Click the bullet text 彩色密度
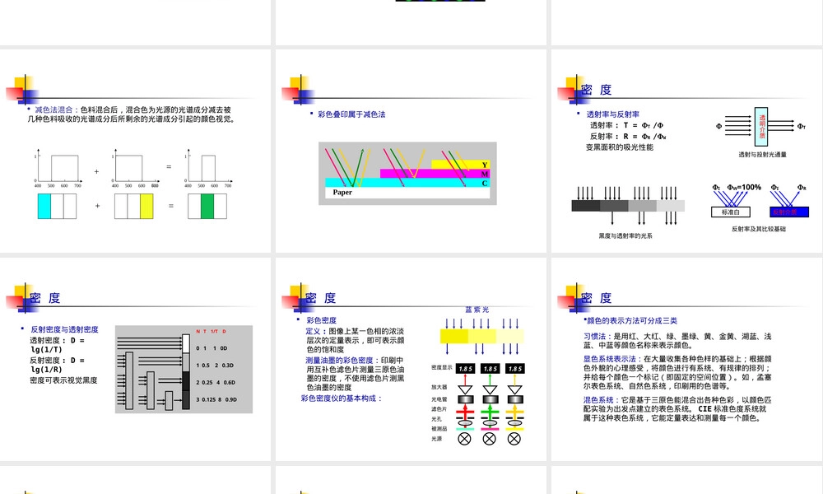The image size is (823, 494). tap(321, 320)
